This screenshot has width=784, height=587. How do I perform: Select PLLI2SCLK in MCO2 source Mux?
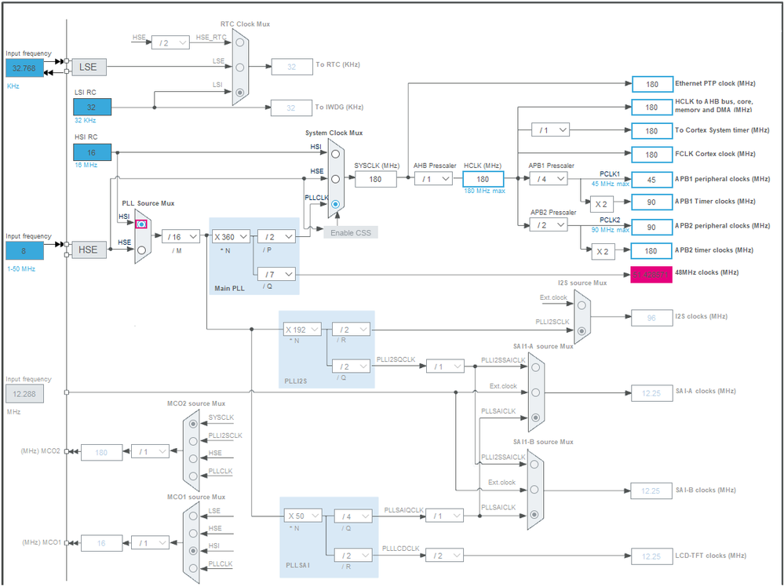point(193,442)
